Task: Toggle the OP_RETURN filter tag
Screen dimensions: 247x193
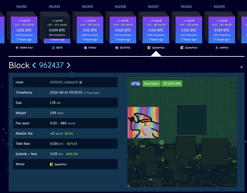Action: pos(172,83)
